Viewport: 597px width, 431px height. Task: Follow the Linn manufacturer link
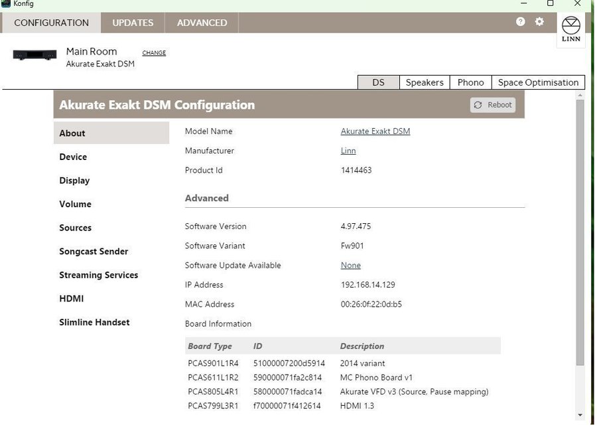348,151
